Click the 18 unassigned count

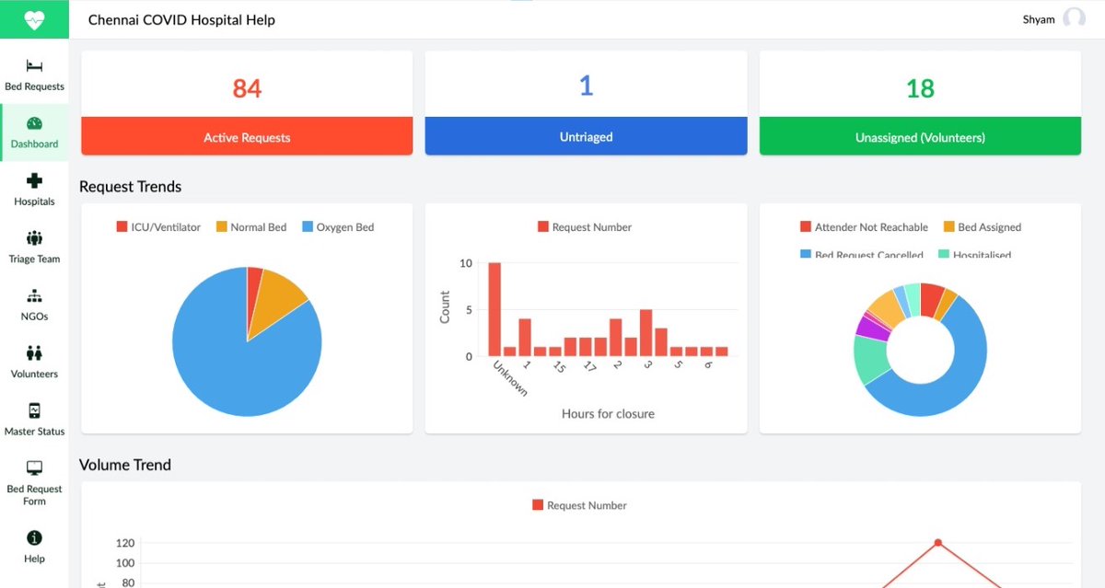pyautogui.click(x=920, y=88)
